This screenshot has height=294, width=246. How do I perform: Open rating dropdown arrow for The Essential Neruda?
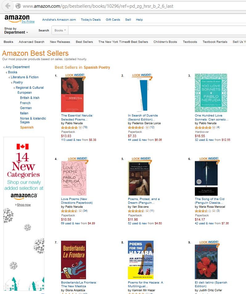pos(80,127)
